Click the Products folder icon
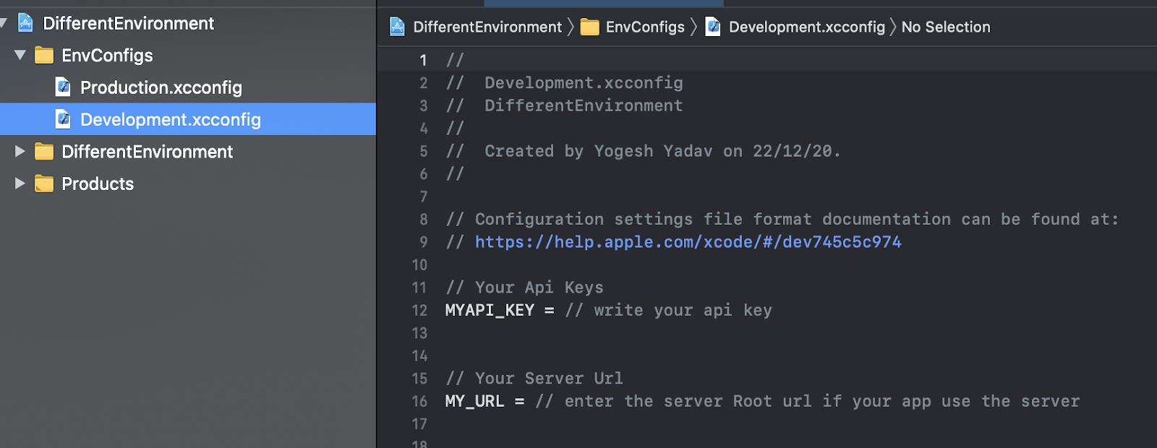1157x448 pixels. 44,184
